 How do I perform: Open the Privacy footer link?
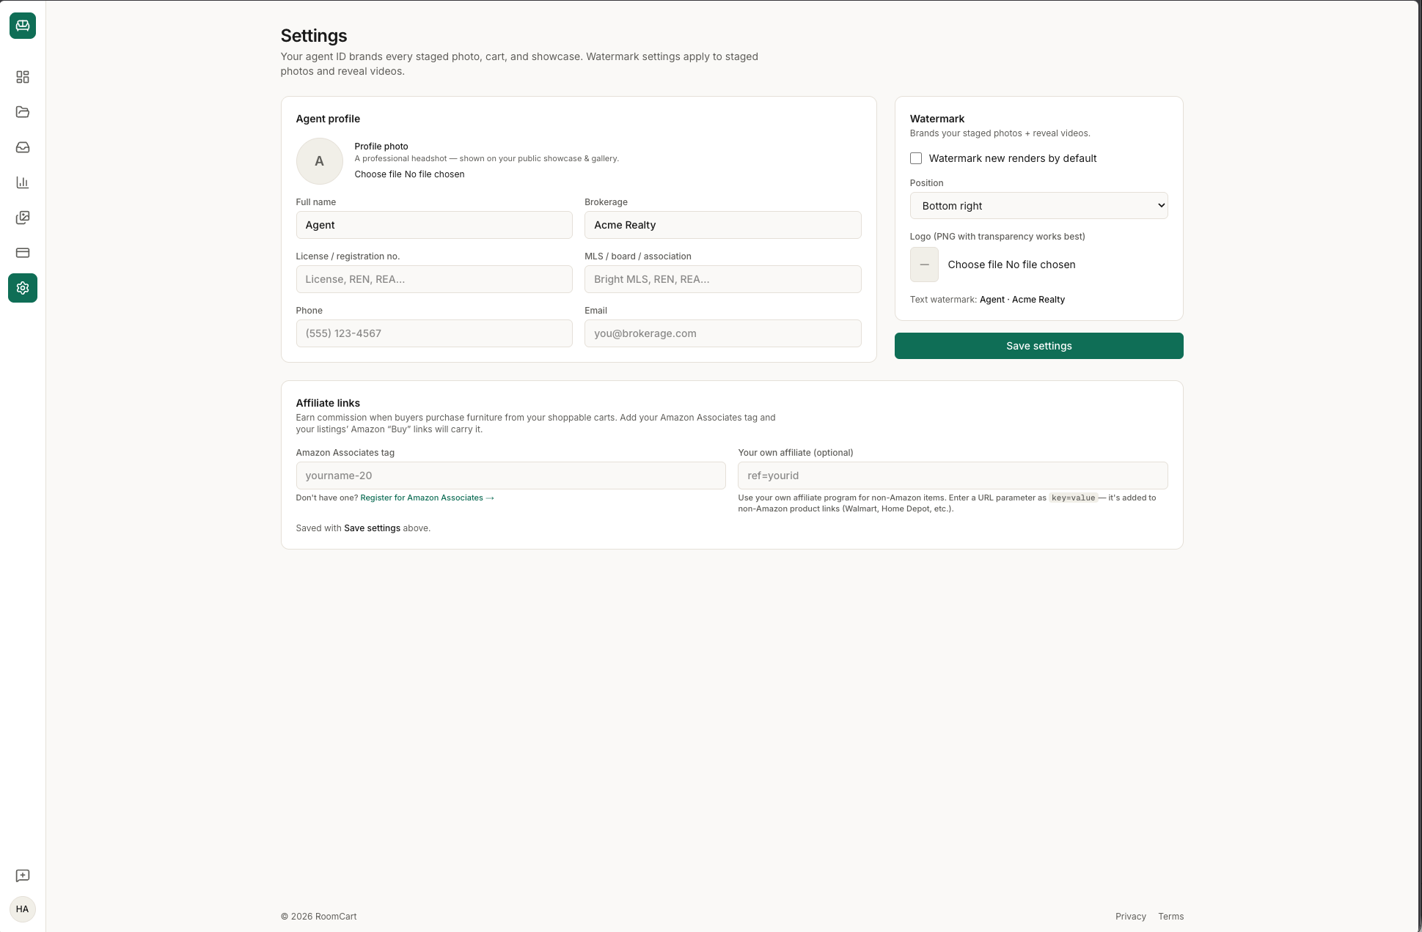[1130, 917]
